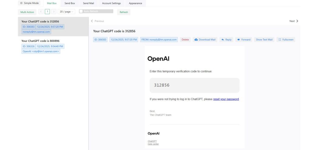Click the ChatGPT footer link
The height and width of the screenshot is (150, 311).
(152, 141)
